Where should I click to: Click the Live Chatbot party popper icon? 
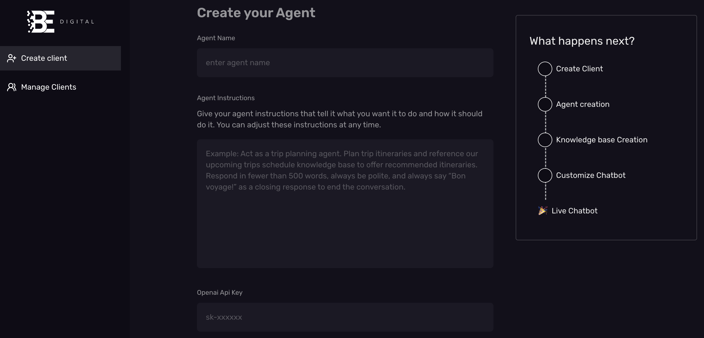coord(543,211)
